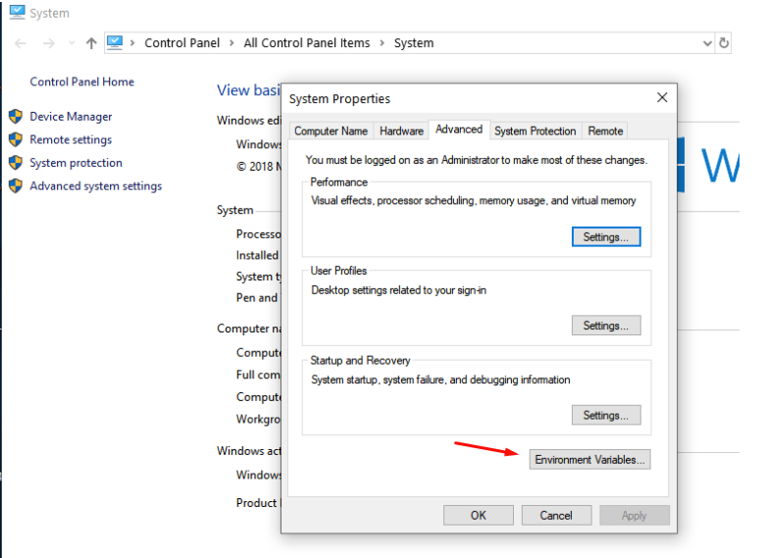Go to Control Panel Home
This screenshot has width=766, height=558.
[82, 81]
